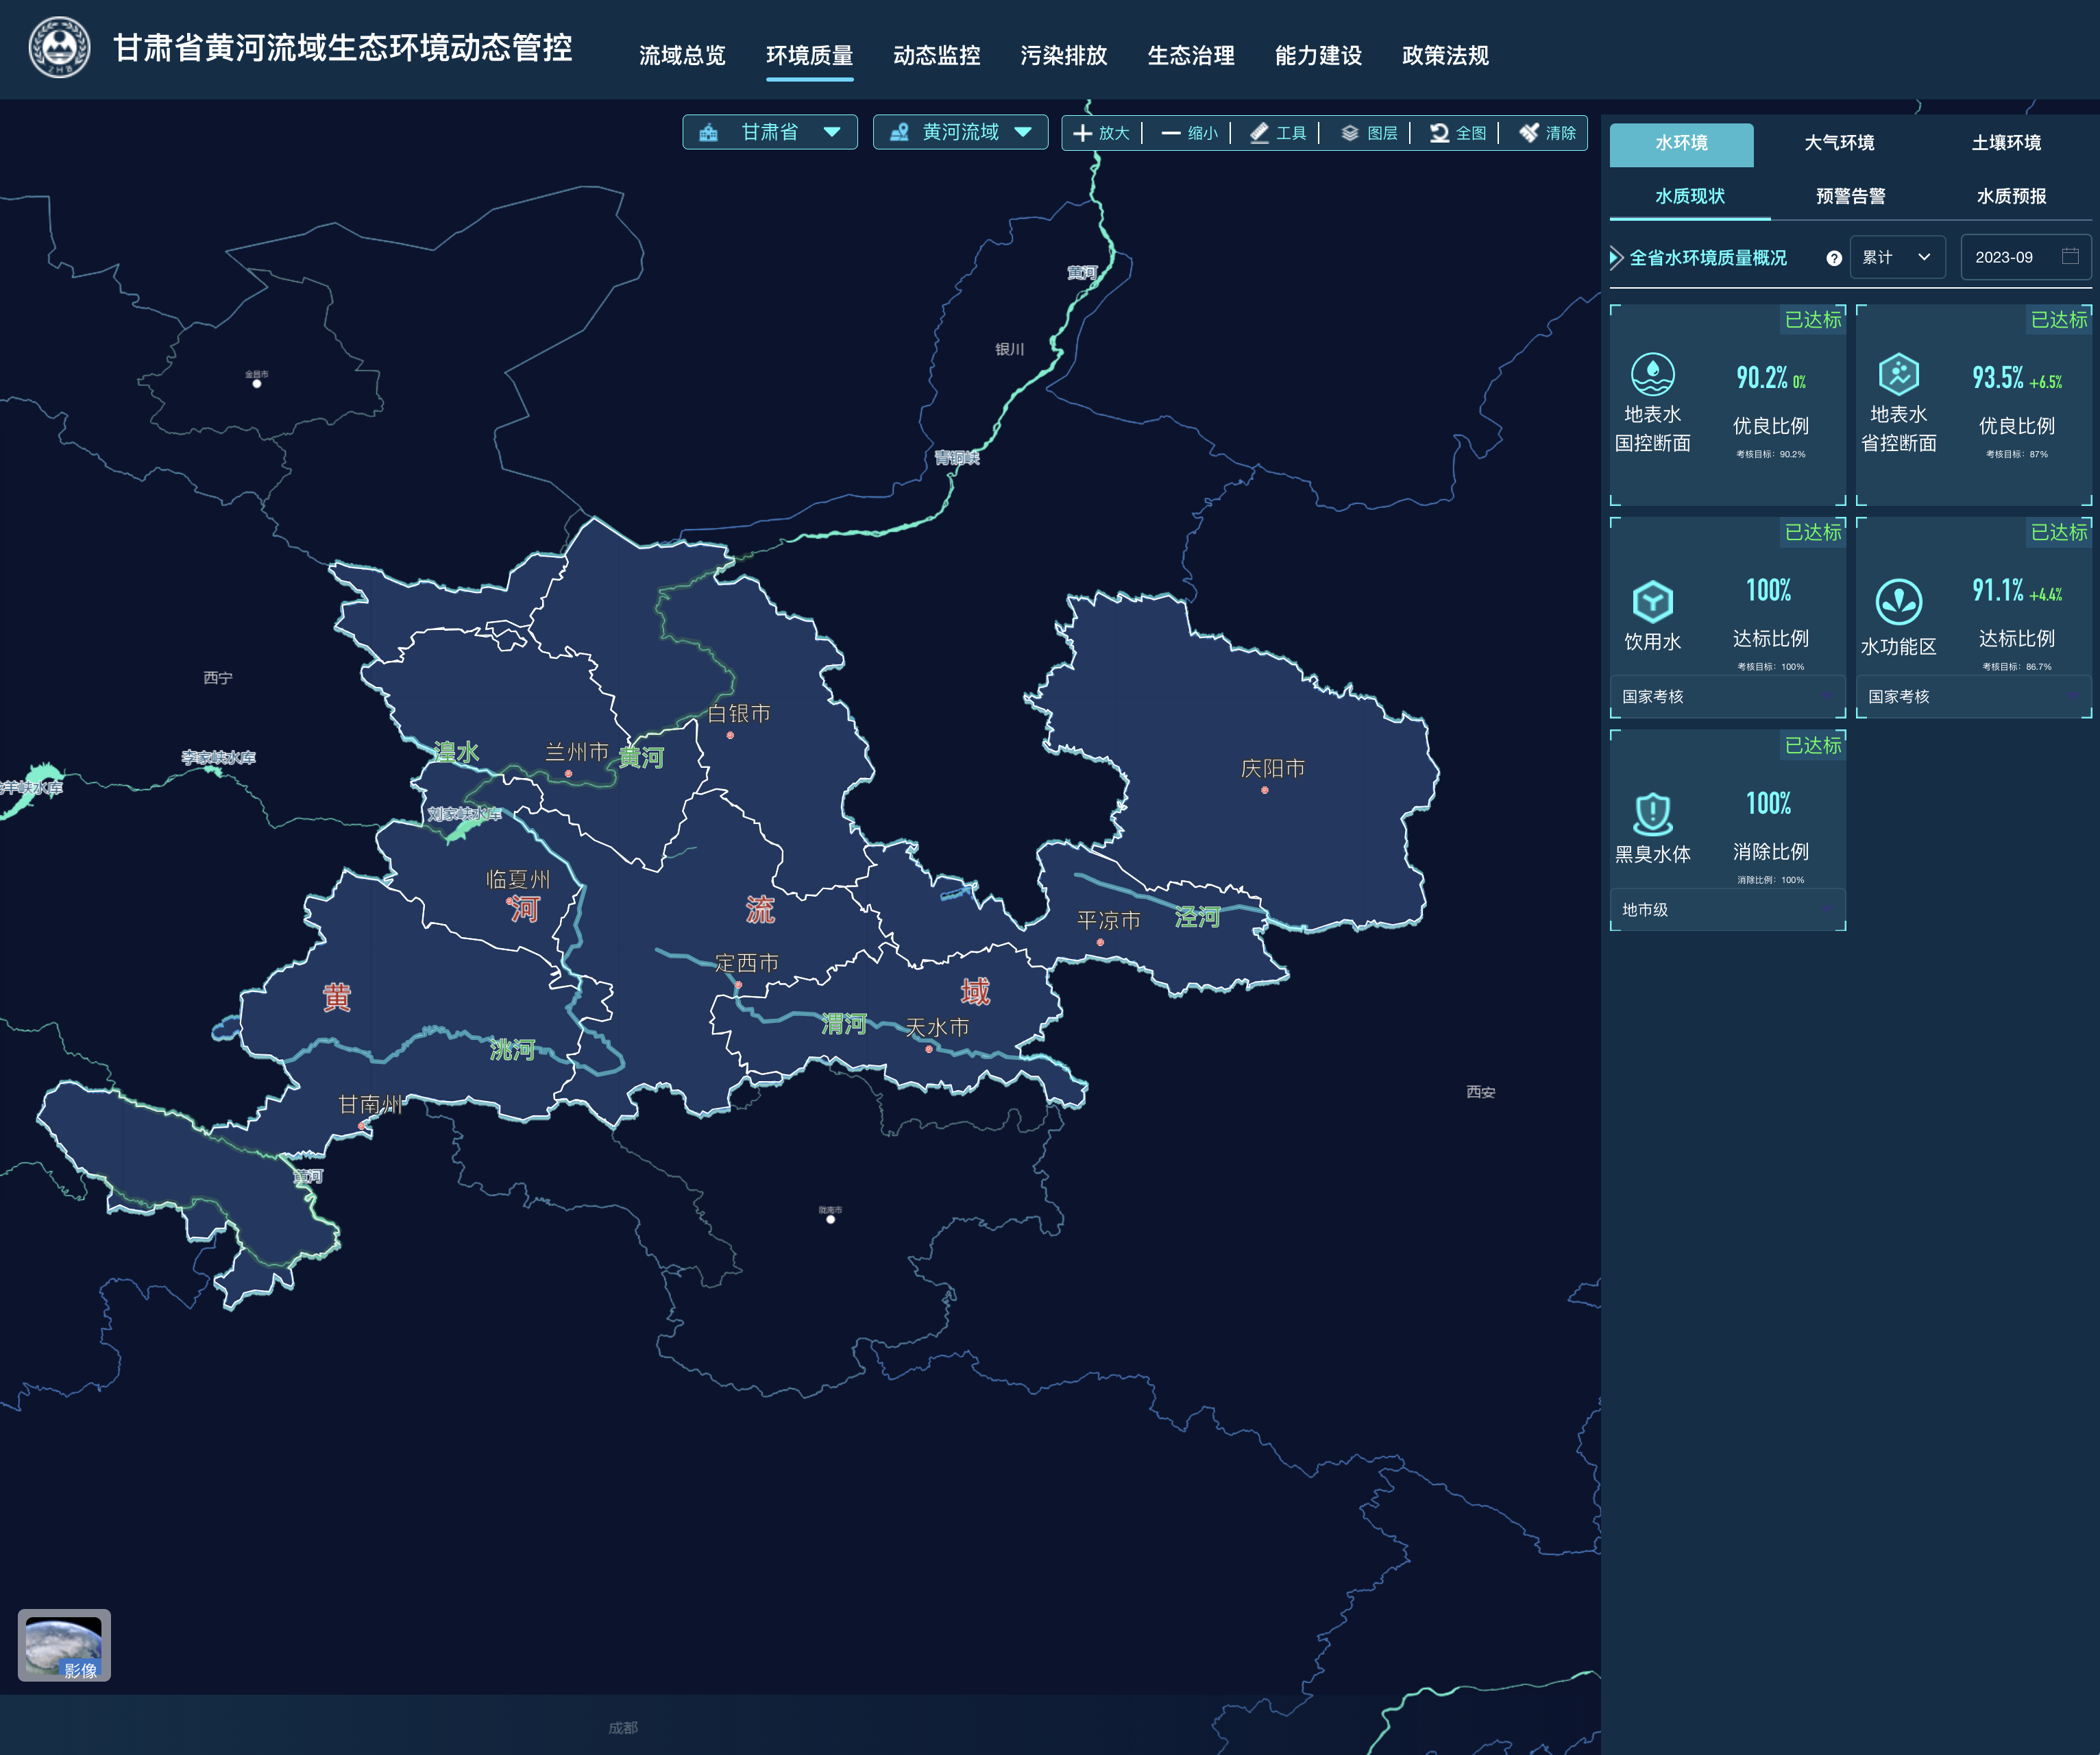The height and width of the screenshot is (1755, 2100).
Task: Reset the map with 全图
Action: click(1458, 132)
